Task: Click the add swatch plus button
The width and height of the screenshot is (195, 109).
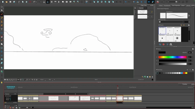Action: [188, 69]
